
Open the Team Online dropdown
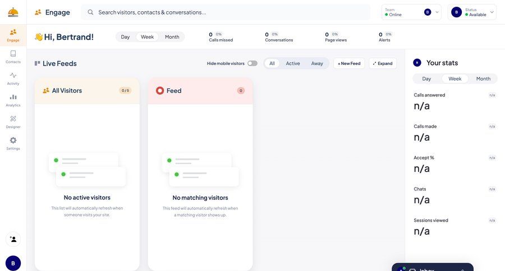tap(411, 12)
